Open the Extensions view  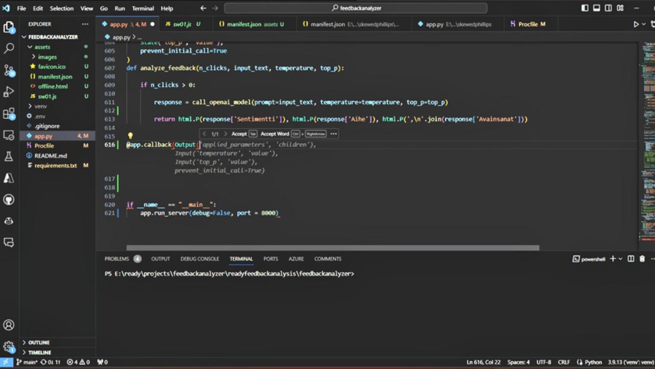tap(9, 114)
